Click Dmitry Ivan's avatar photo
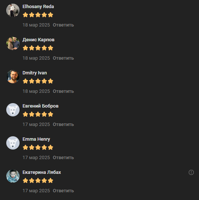199x200 pixels. click(x=13, y=77)
